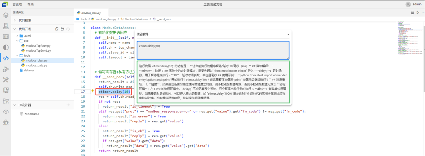The width and height of the screenshot is (425, 156).
Task: Run the script with play icon
Action: [418, 12]
